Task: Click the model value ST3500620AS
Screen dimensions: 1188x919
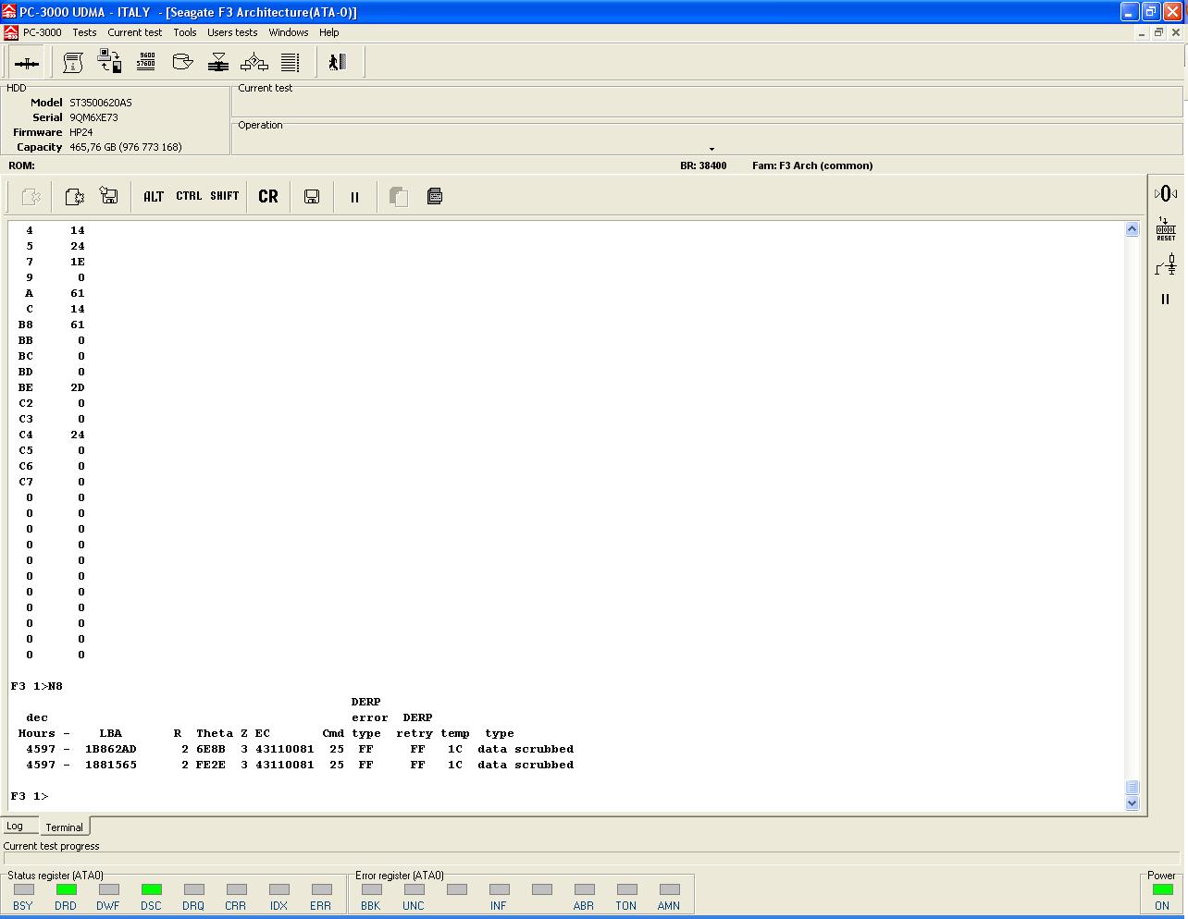Action: (101, 103)
